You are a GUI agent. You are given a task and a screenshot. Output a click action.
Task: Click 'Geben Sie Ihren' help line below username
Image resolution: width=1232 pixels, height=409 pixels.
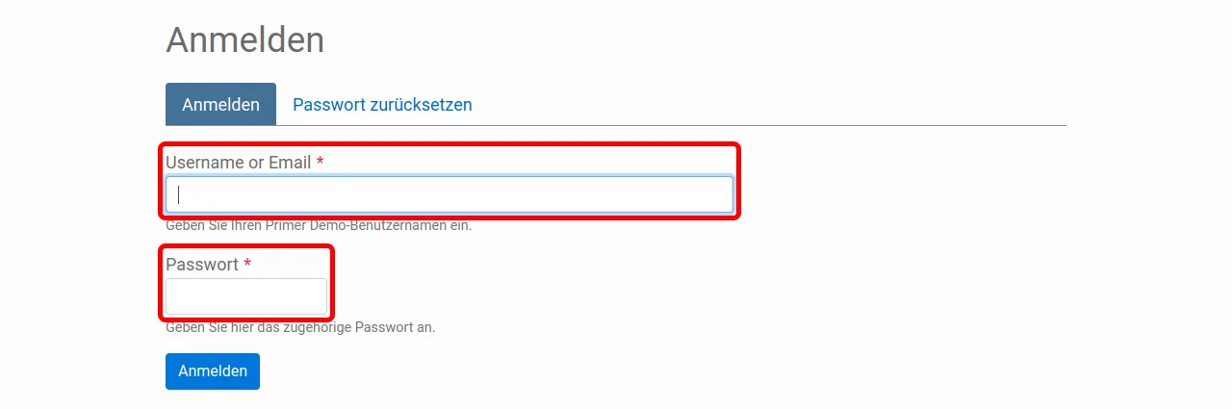click(x=319, y=226)
